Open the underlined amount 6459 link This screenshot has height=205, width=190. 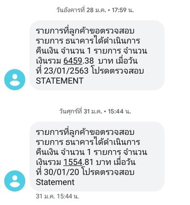[73, 61]
